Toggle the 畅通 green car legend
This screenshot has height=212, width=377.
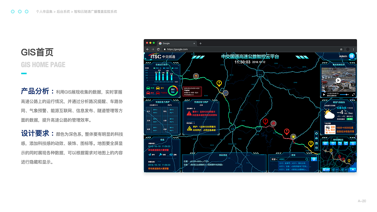tap(150, 88)
